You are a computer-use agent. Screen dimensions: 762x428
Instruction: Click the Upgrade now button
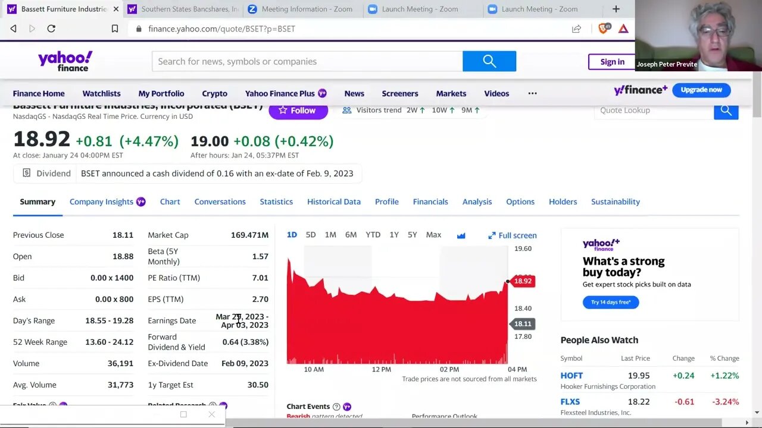tap(701, 90)
